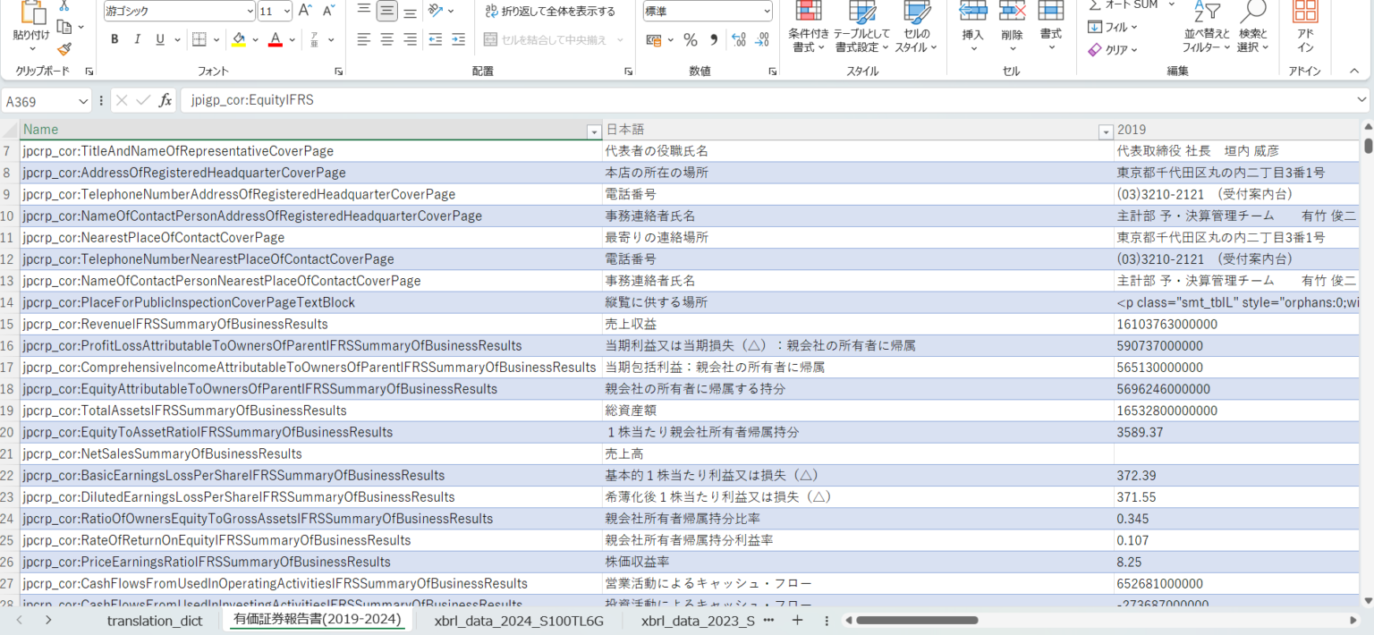1374x635 pixels.
Task: Apply percent style to the selection
Action: coord(691,39)
